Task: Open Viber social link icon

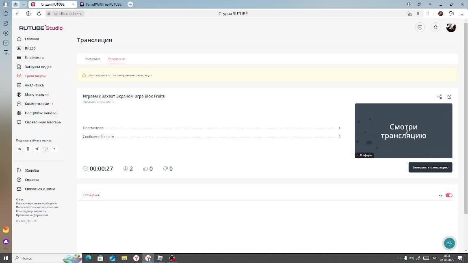Action: (x=45, y=149)
